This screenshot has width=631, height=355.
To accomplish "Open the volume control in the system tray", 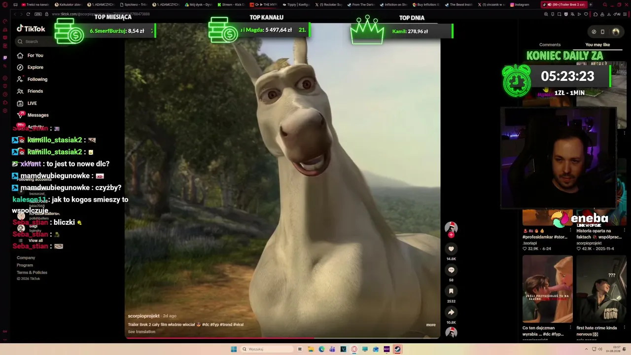I will point(600,349).
